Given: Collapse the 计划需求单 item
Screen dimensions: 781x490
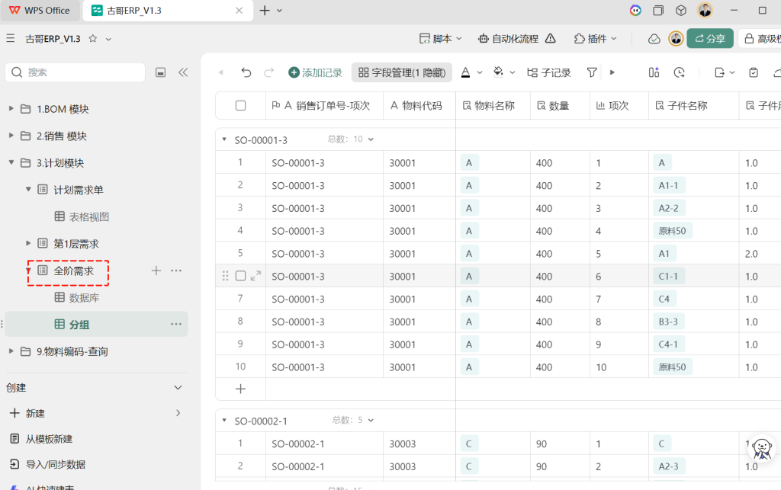Looking at the screenshot, I should click(28, 189).
